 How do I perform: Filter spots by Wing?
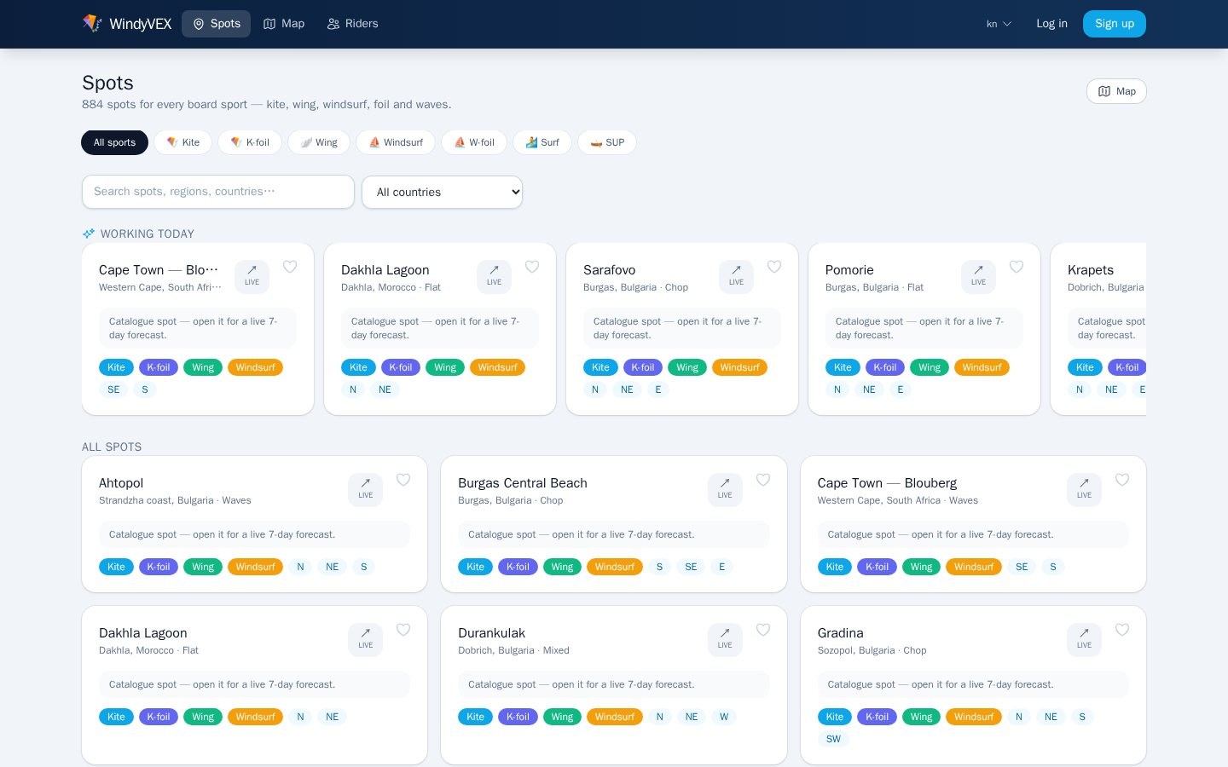pos(319,142)
